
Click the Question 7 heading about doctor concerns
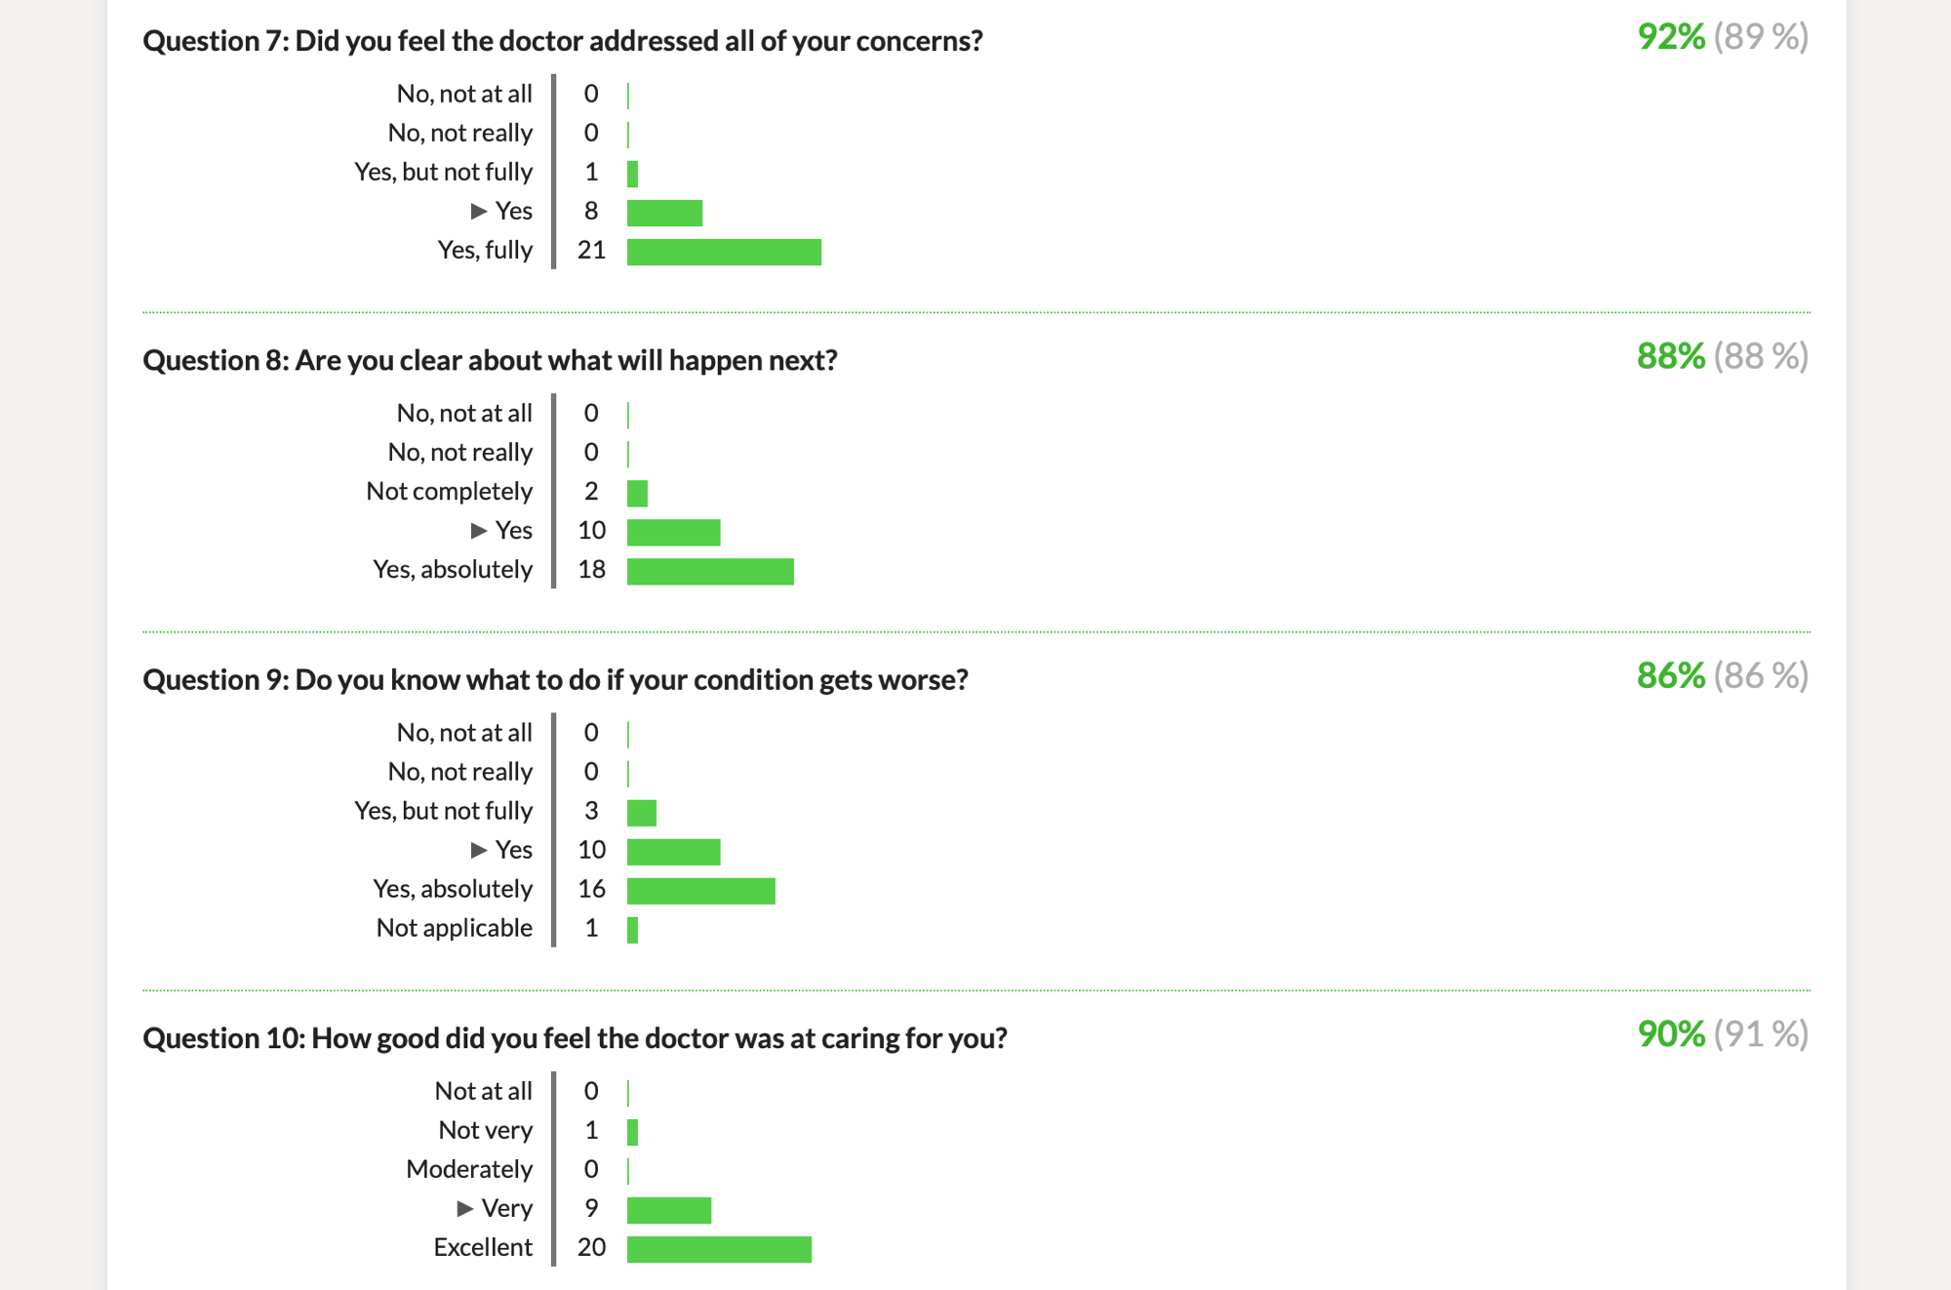tap(563, 41)
